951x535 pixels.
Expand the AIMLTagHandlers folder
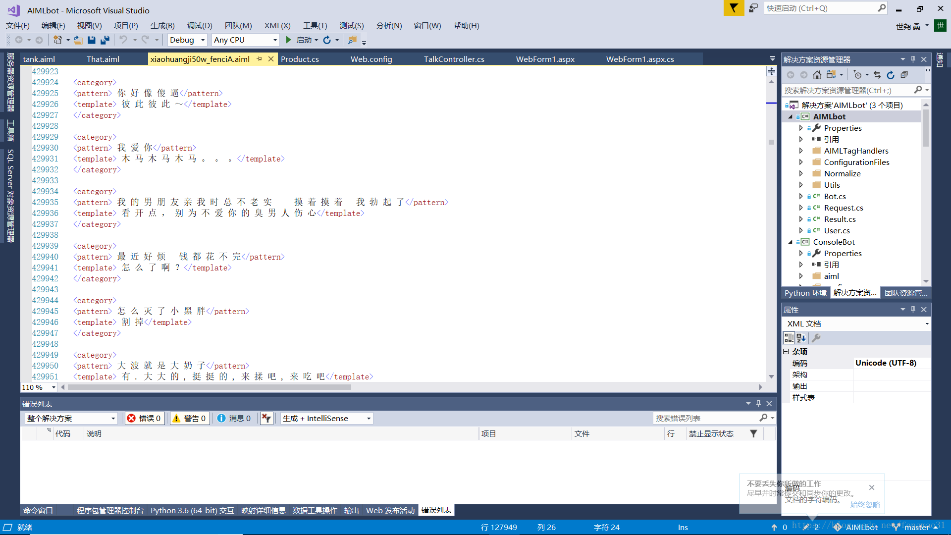[x=801, y=151]
